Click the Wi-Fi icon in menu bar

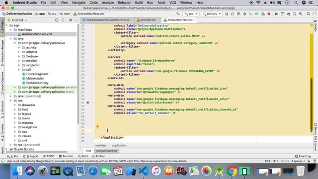coord(258,2)
